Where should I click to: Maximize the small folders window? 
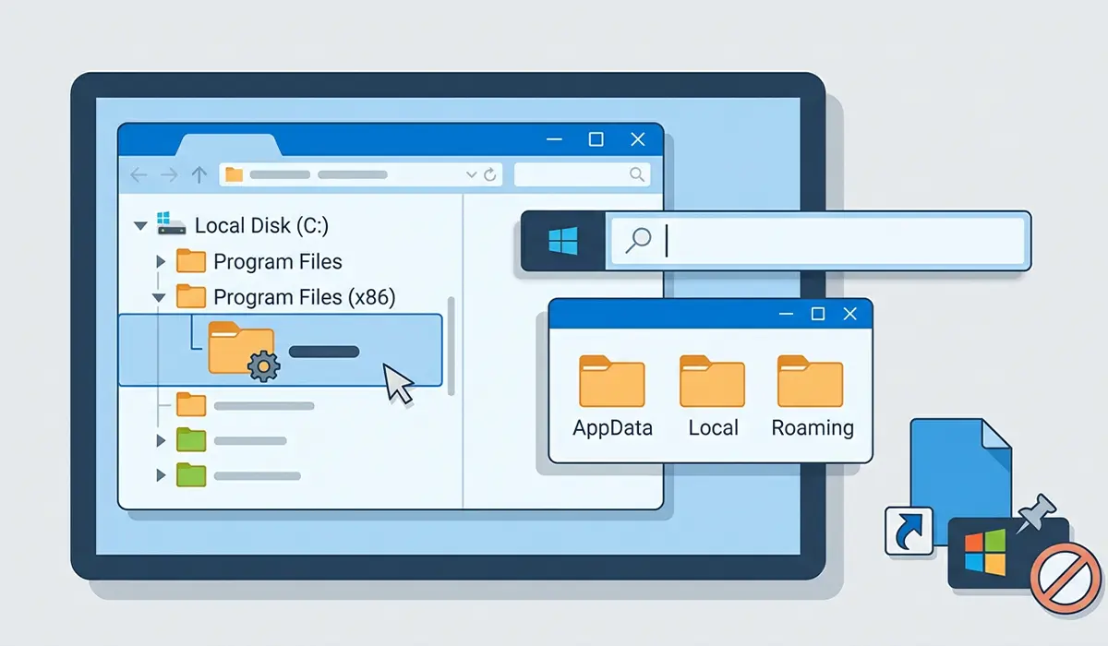[x=817, y=315]
